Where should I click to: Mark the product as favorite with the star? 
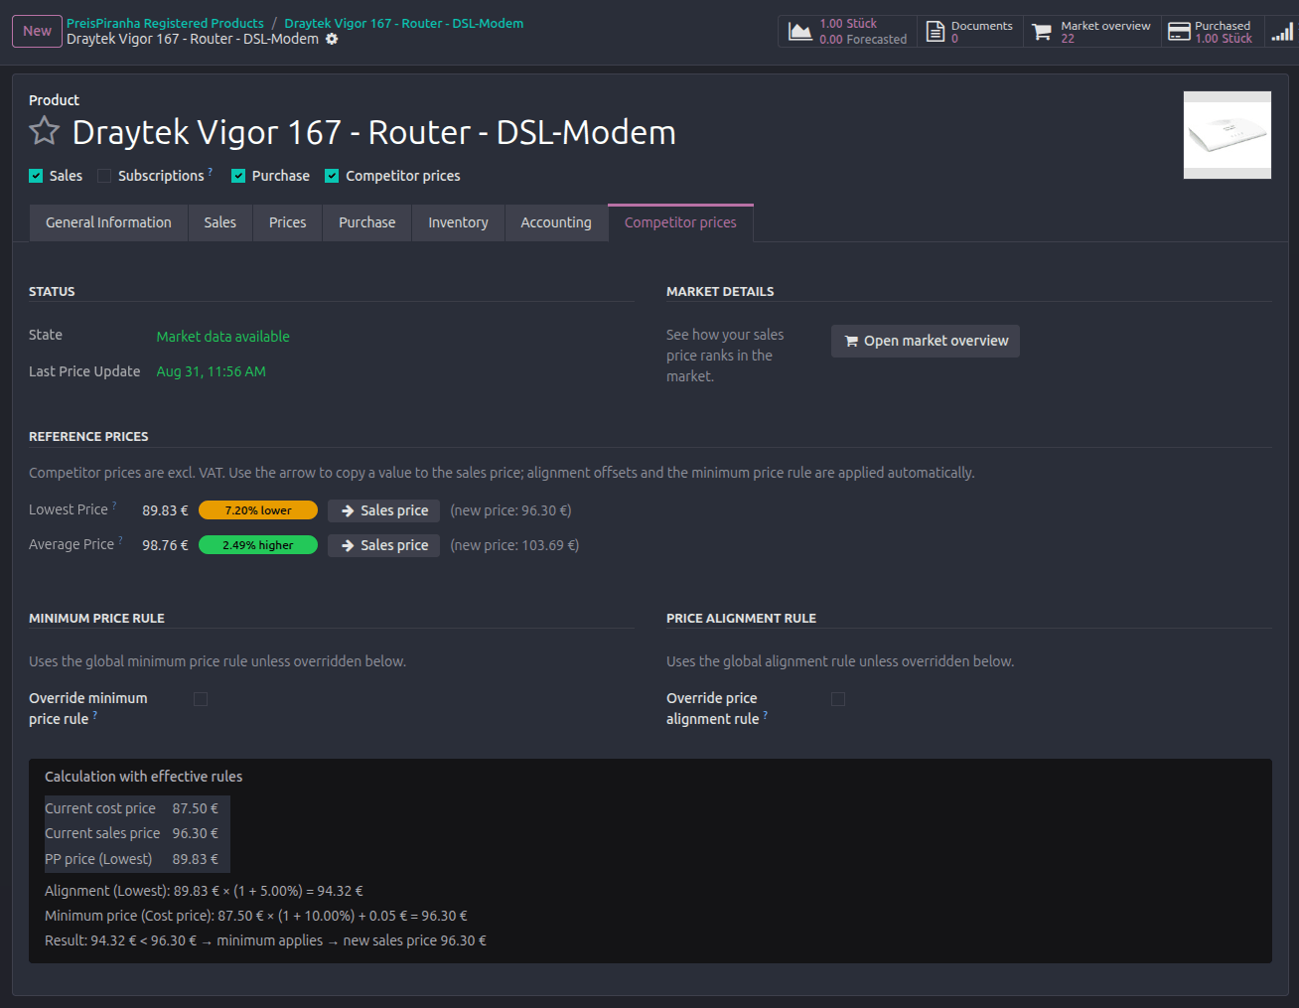tap(44, 131)
